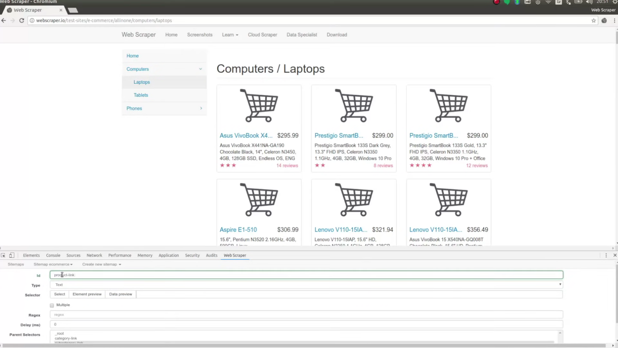
Task: Click the browser back arrow
Action: [4, 21]
